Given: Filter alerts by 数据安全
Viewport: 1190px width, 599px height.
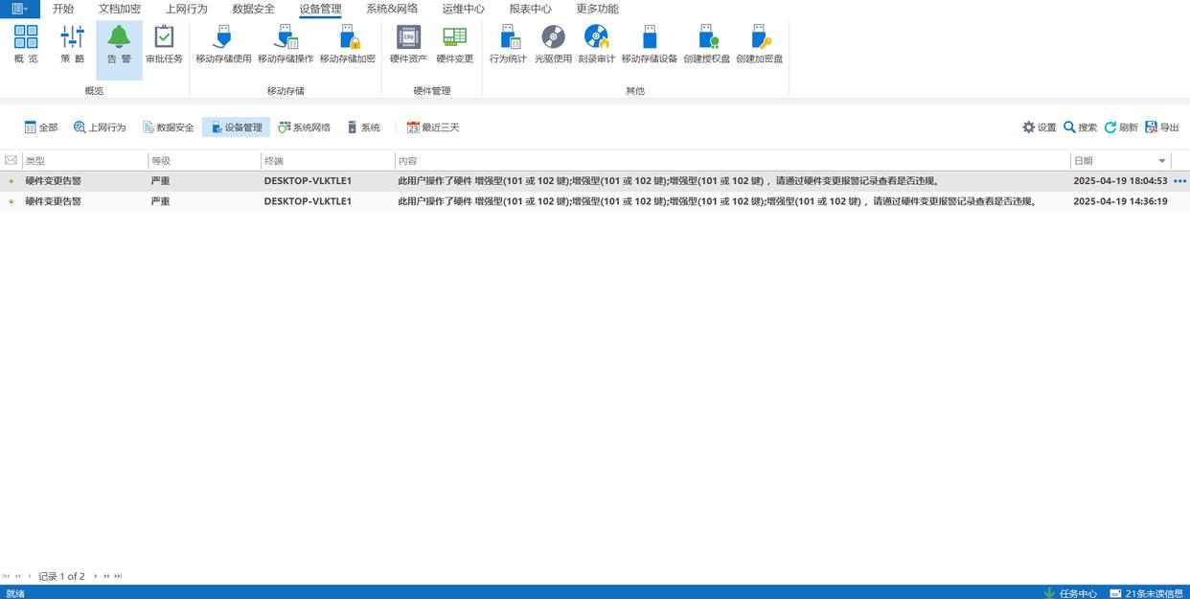Looking at the screenshot, I should pos(168,127).
